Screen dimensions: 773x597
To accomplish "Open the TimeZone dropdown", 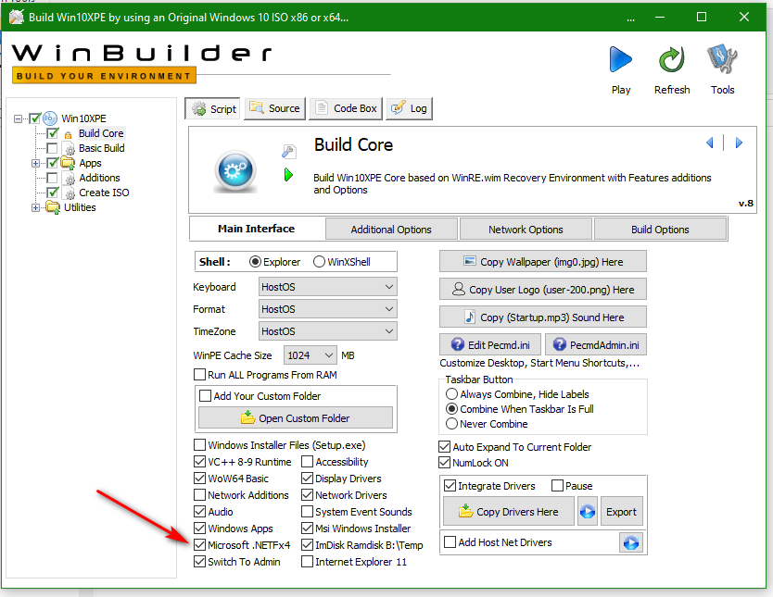I will point(328,331).
